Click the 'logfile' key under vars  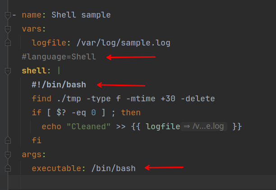point(49,43)
